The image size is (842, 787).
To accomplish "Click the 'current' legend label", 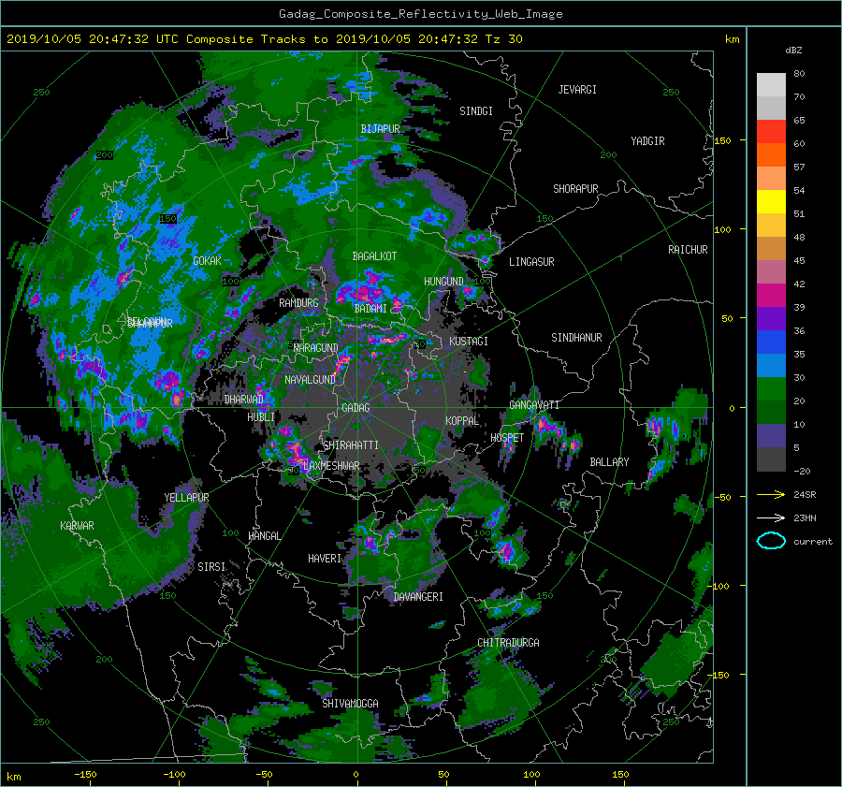I will tap(812, 542).
